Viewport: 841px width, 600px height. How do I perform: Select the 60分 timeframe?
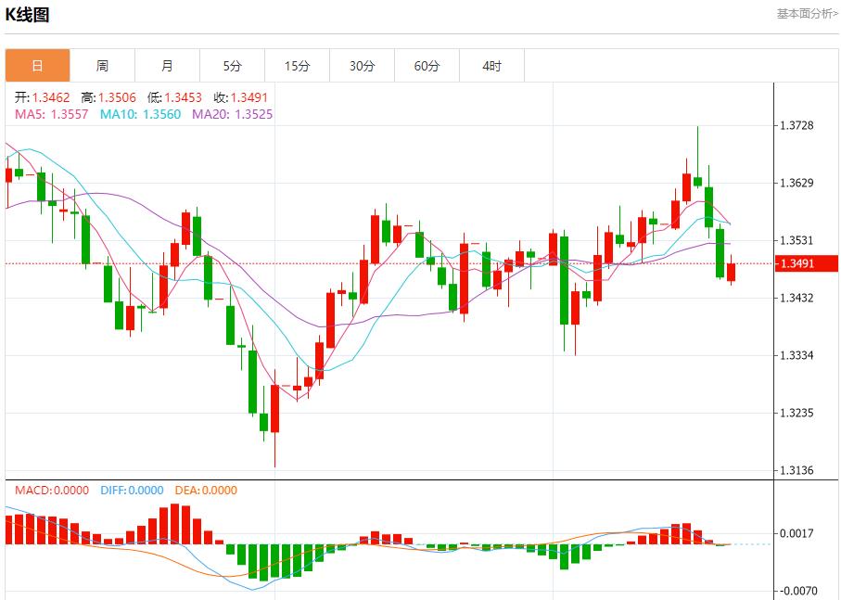pyautogui.click(x=427, y=65)
